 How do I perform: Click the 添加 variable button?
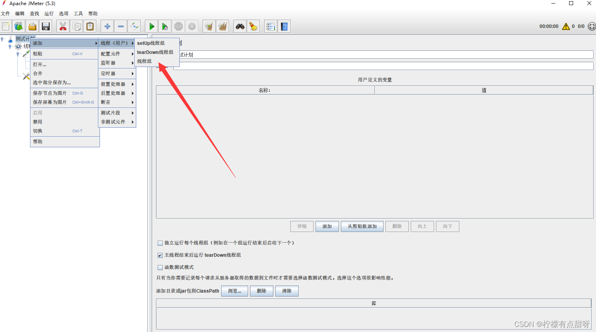coord(327,226)
